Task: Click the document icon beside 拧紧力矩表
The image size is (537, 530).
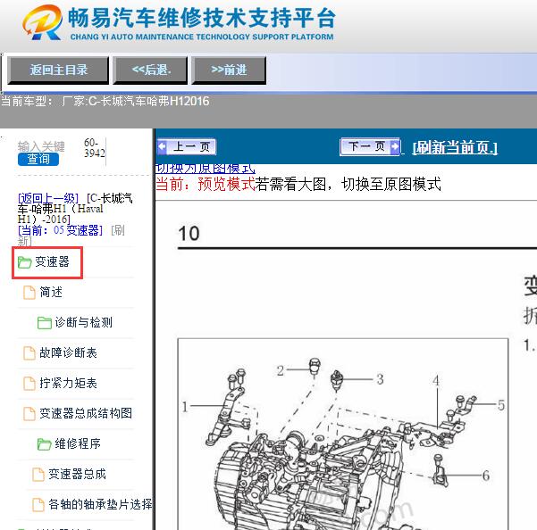Action: (29, 384)
